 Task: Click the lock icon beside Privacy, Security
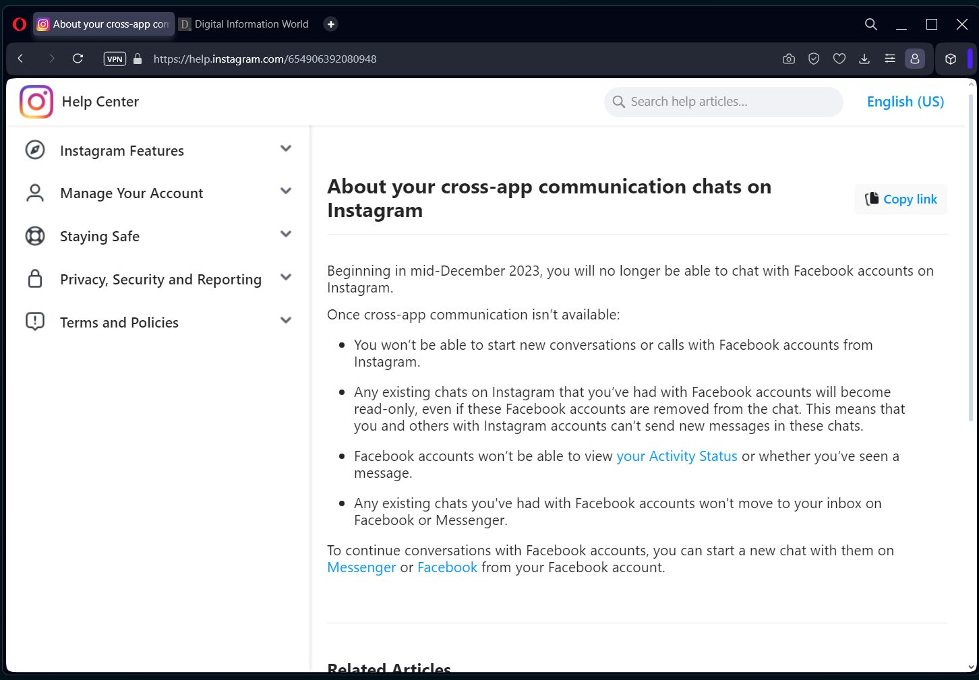35,278
